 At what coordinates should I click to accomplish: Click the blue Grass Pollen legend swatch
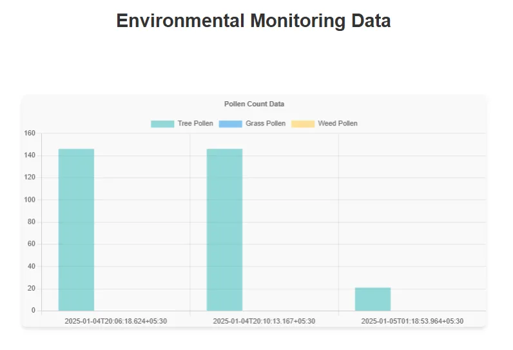click(x=230, y=124)
